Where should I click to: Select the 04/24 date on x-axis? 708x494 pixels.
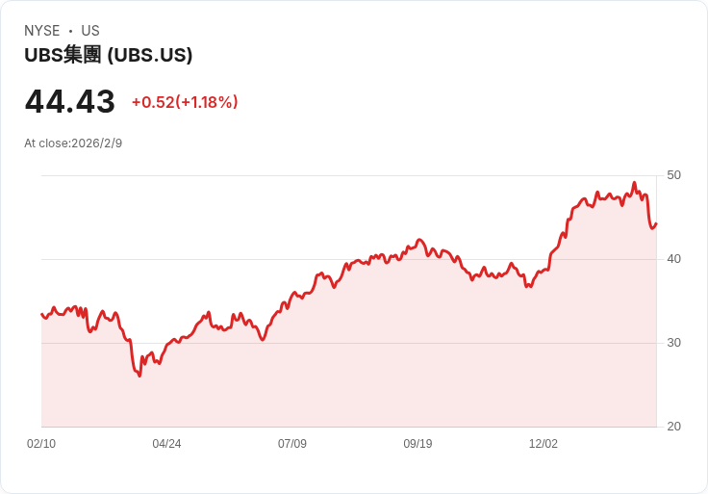[166, 444]
